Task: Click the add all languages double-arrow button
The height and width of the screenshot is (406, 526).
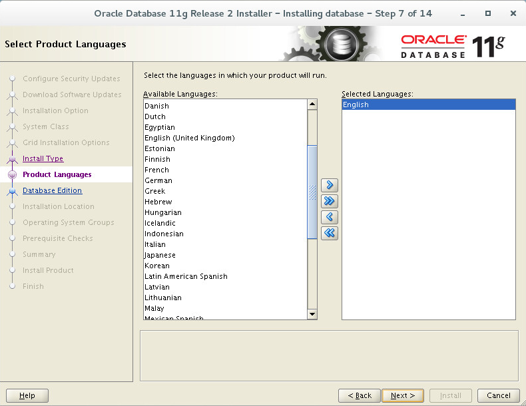Action: point(330,201)
